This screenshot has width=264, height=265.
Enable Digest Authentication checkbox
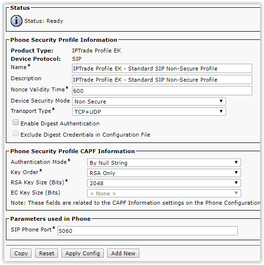point(16,122)
